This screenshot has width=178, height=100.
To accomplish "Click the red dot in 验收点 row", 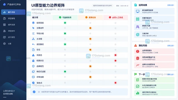I will (x=115, y=83).
